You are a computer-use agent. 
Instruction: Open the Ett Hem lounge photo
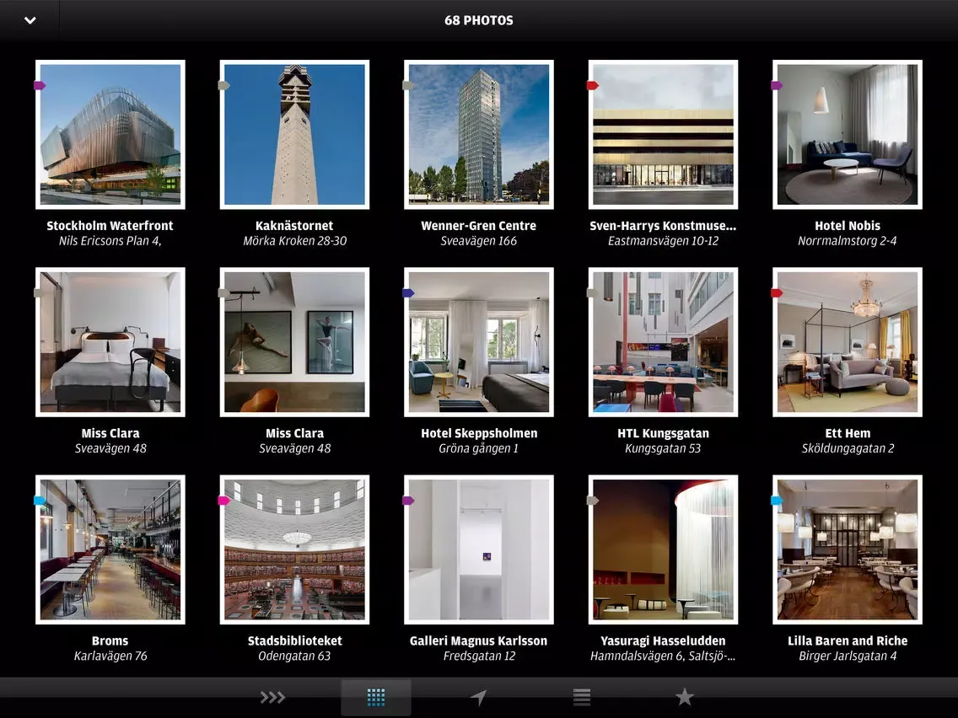coord(848,342)
